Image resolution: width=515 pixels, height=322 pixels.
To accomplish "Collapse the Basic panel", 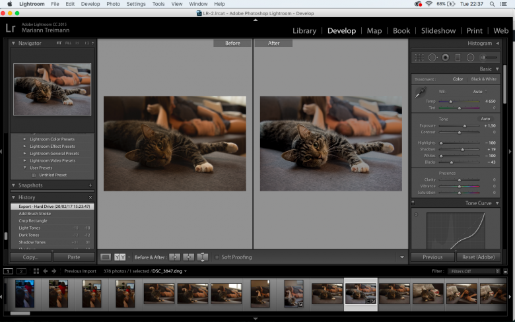I will click(497, 69).
